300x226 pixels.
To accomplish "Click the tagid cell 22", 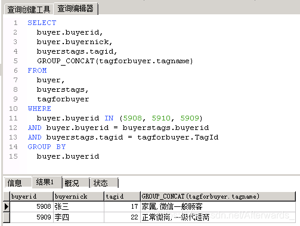I will point(122,217).
